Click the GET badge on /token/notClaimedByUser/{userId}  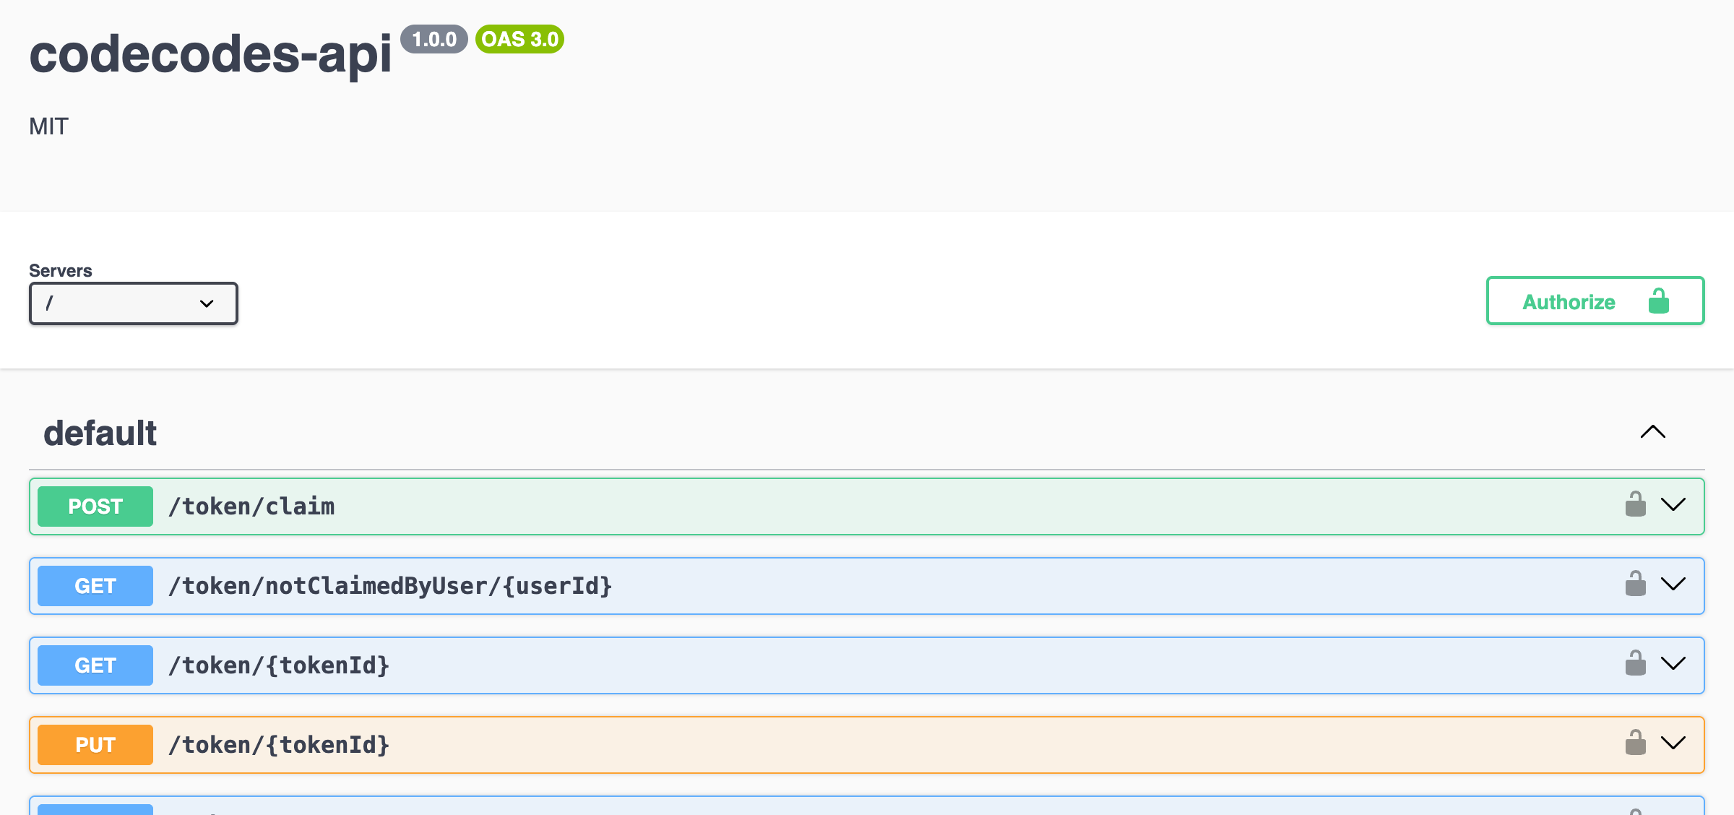coord(95,585)
